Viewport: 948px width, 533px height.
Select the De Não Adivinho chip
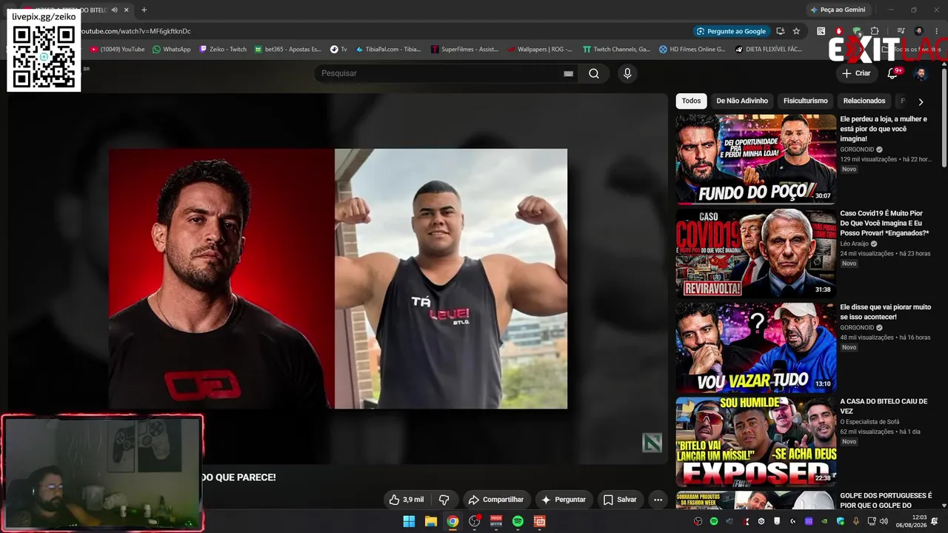coord(742,101)
